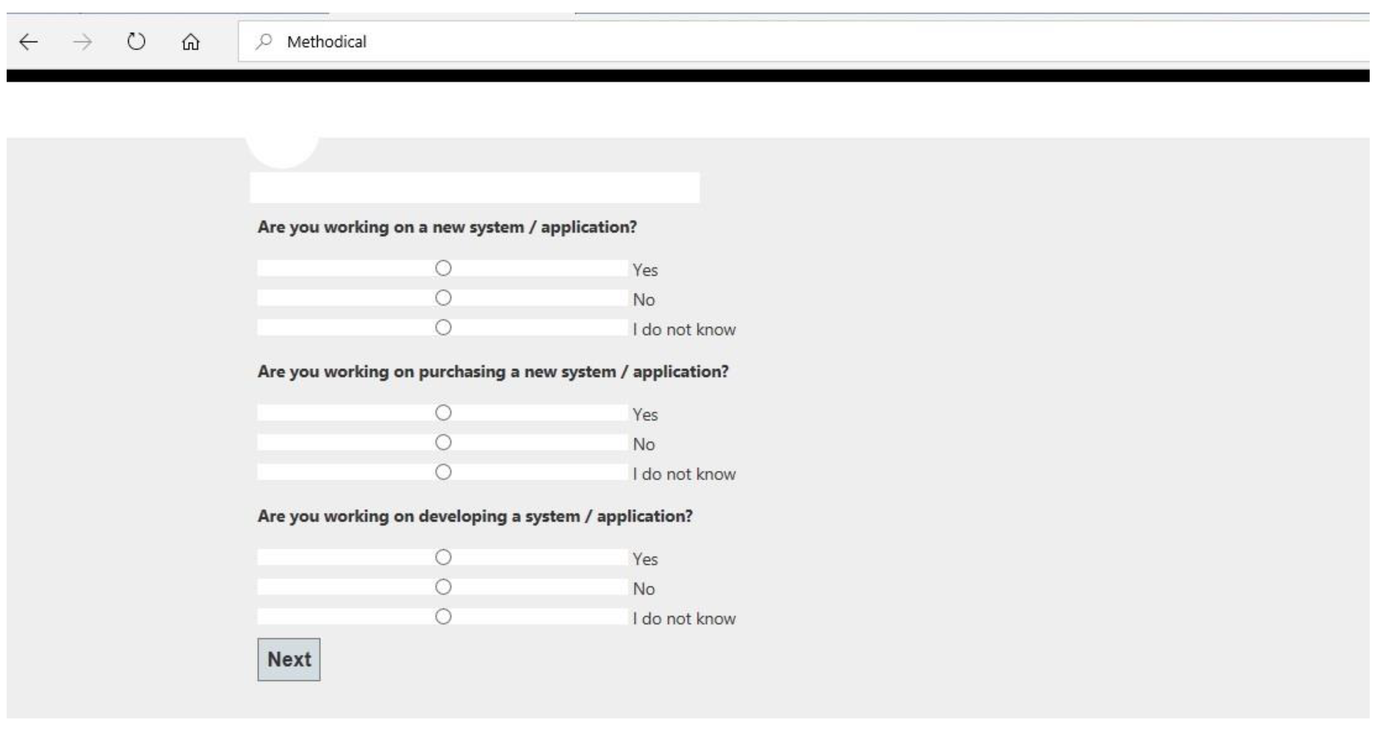Image resolution: width=1383 pixels, height=731 pixels.
Task: Select Yes for working on new system
Action: pyautogui.click(x=443, y=268)
